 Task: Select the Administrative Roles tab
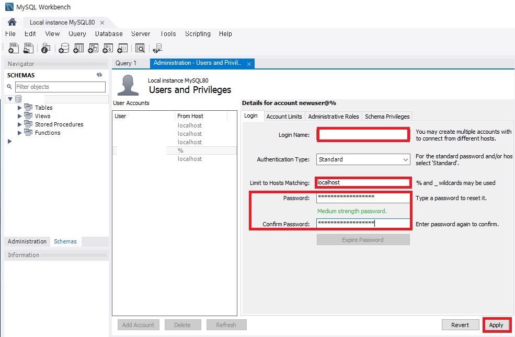334,117
